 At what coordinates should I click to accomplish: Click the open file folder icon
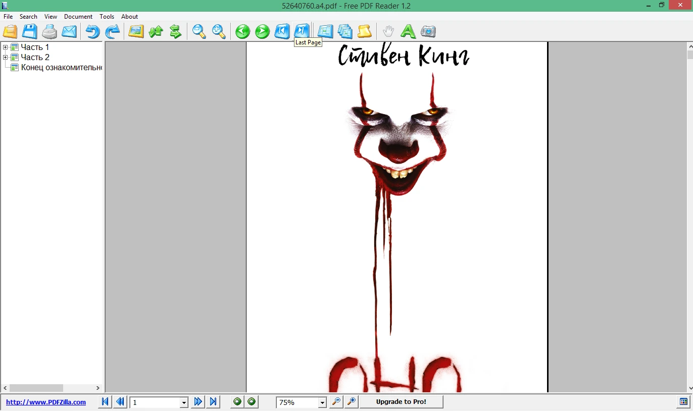(x=11, y=31)
